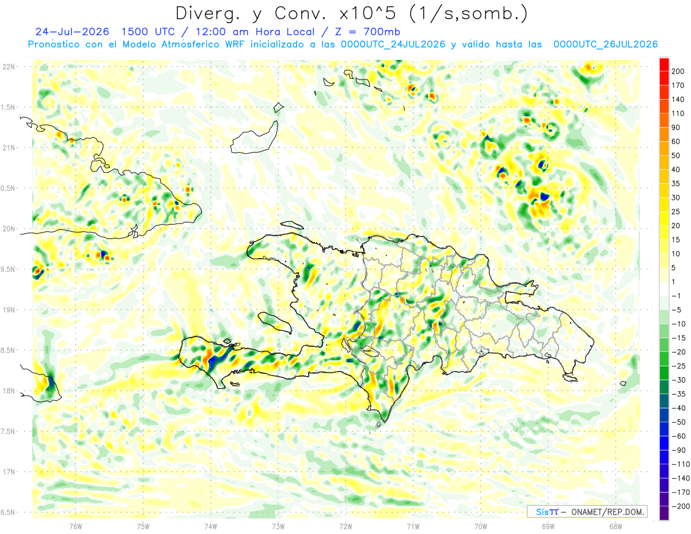Click the "17N" latitude label
691x534 pixels.
[8, 472]
